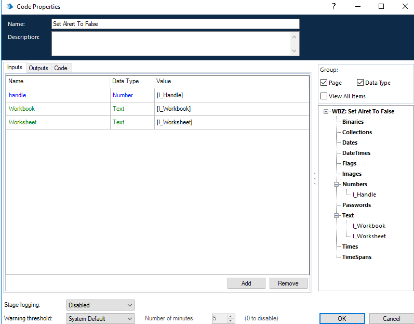414x324 pixels.
Task: Click the Add button
Action: 246,283
